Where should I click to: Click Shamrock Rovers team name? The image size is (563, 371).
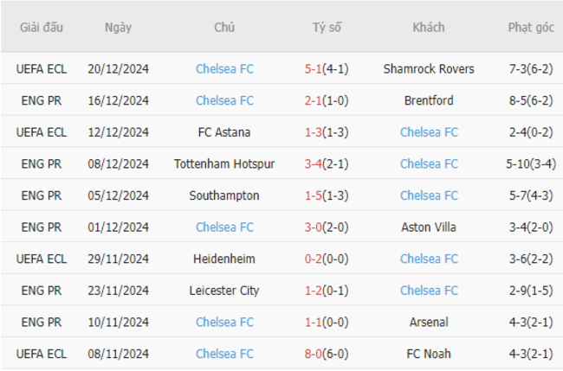pos(429,69)
